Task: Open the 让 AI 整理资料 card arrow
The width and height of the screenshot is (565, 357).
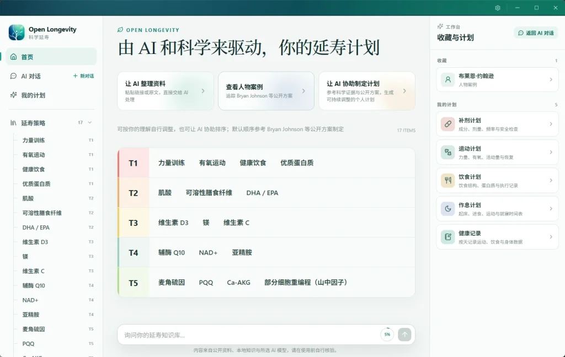Action: click(x=203, y=91)
